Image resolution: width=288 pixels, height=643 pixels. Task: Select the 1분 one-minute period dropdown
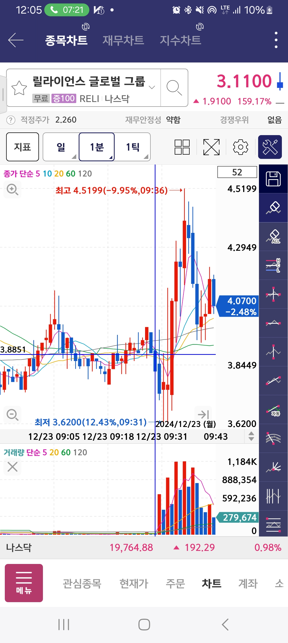pyautogui.click(x=97, y=147)
